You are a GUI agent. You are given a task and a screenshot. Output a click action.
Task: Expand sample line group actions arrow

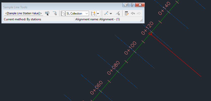coord(98,14)
